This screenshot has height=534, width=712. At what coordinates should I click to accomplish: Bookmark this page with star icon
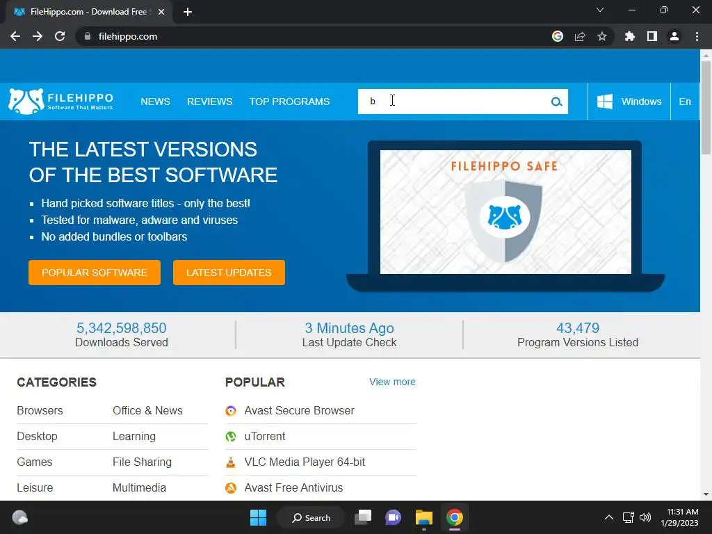(x=602, y=36)
